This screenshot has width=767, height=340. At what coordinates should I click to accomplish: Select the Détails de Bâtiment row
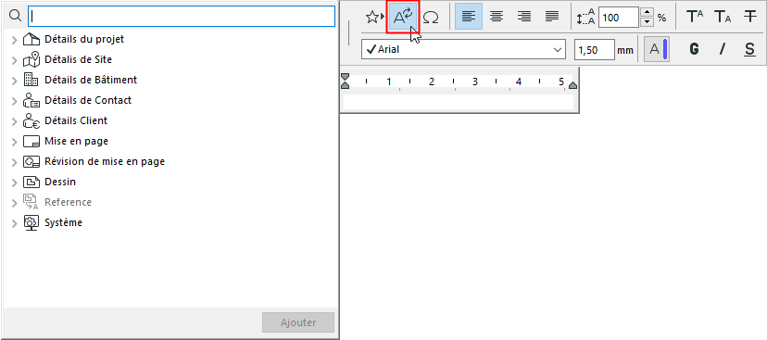pos(170,80)
